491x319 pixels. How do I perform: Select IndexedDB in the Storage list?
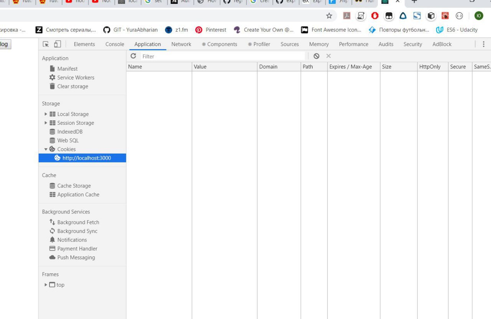click(66, 132)
